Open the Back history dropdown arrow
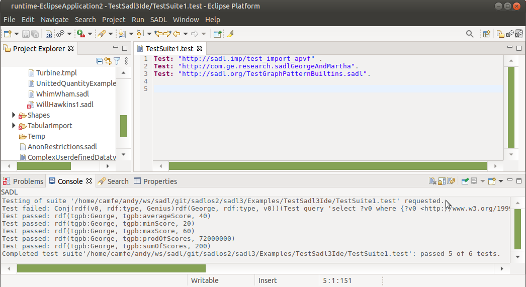This screenshot has width=526, height=287. pos(185,34)
